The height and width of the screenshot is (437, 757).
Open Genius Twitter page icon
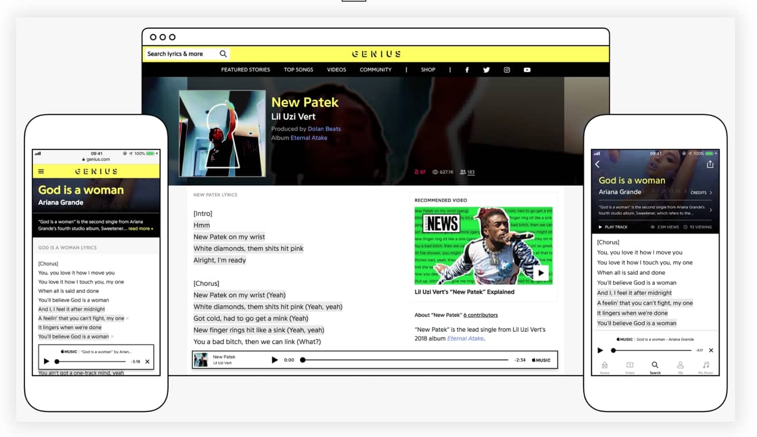(x=486, y=70)
